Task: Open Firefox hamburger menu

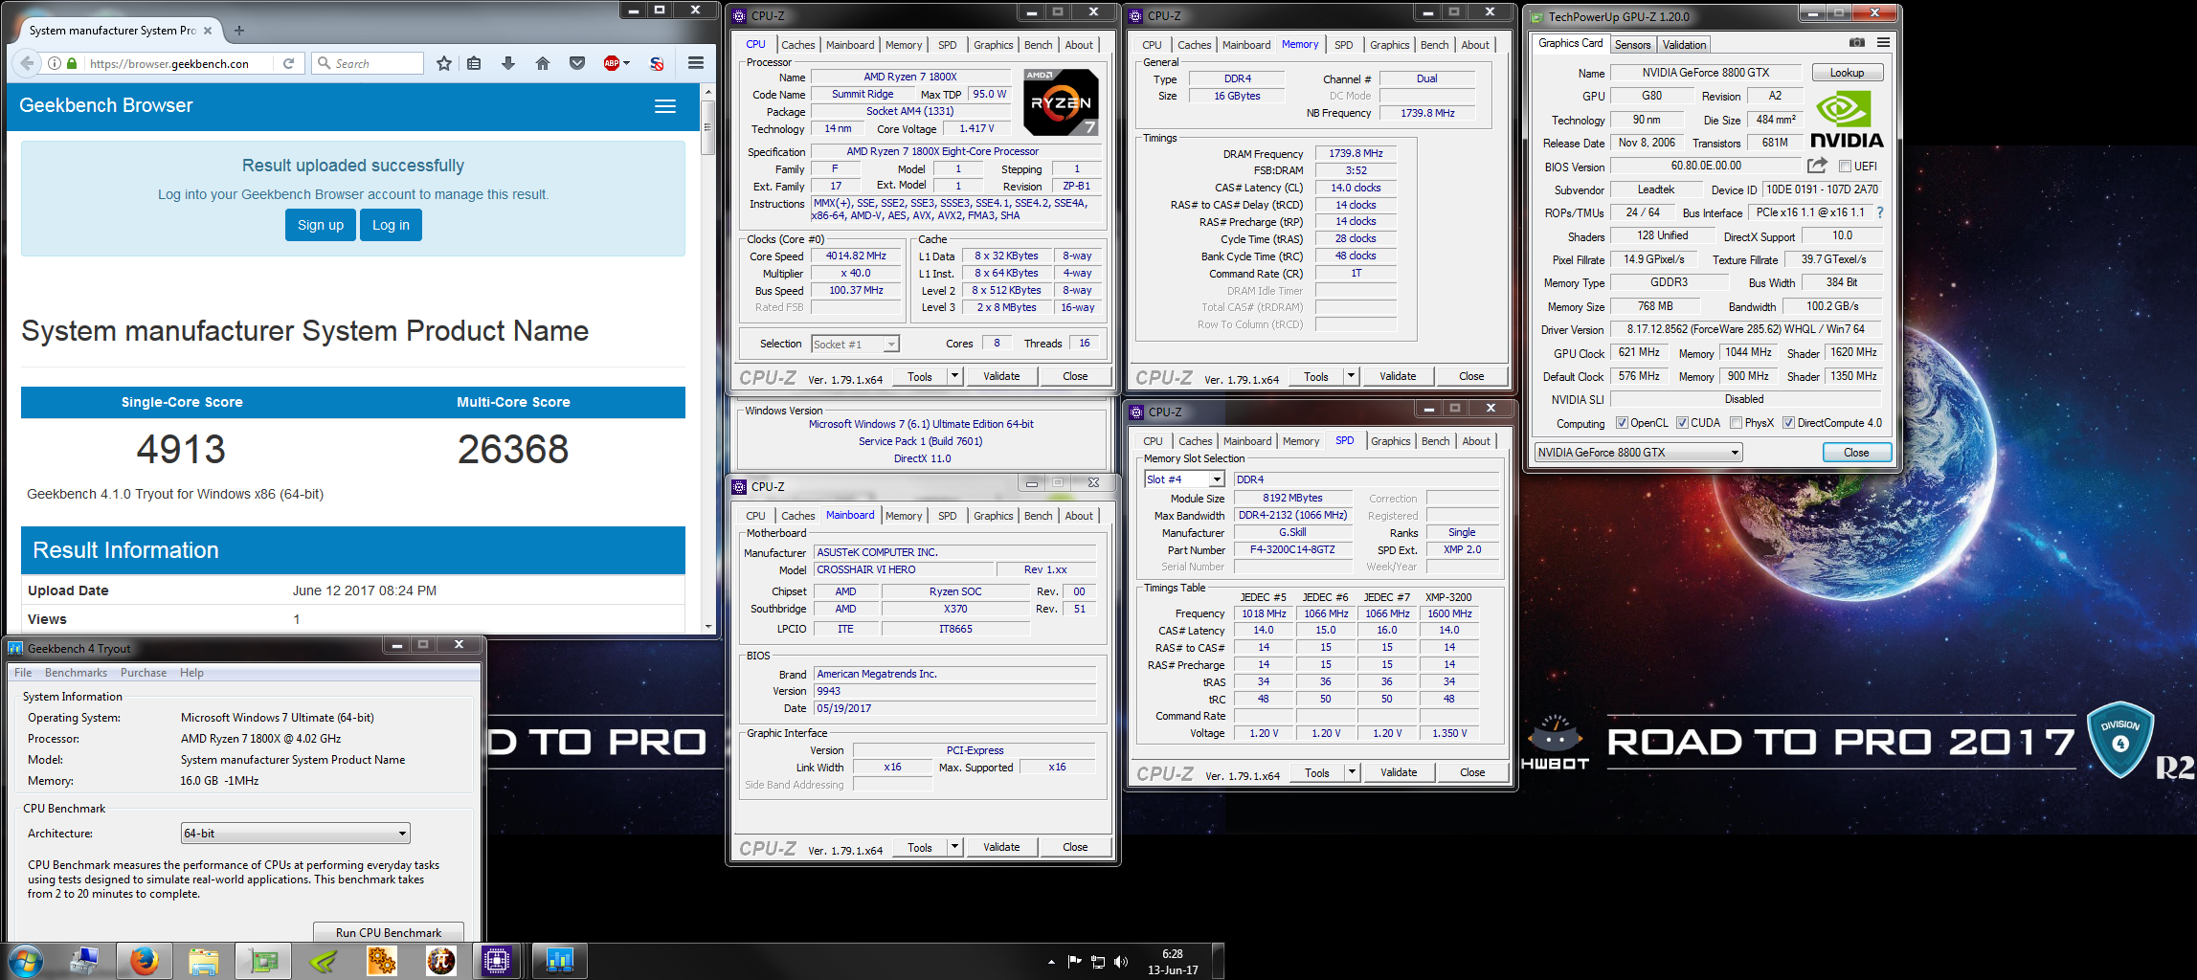Action: (696, 63)
